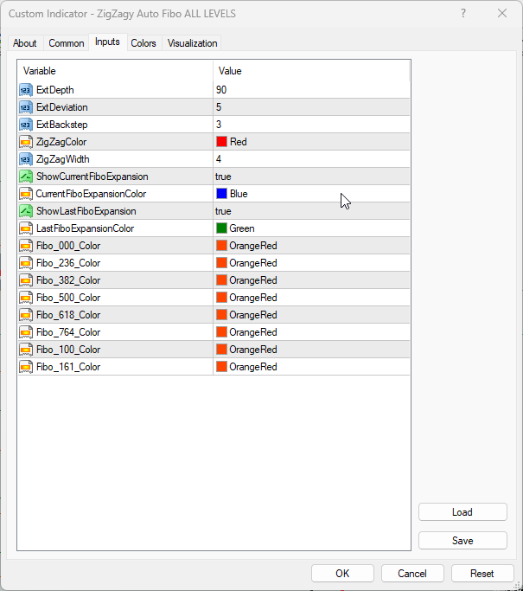Switch to the Colors tab

144,43
